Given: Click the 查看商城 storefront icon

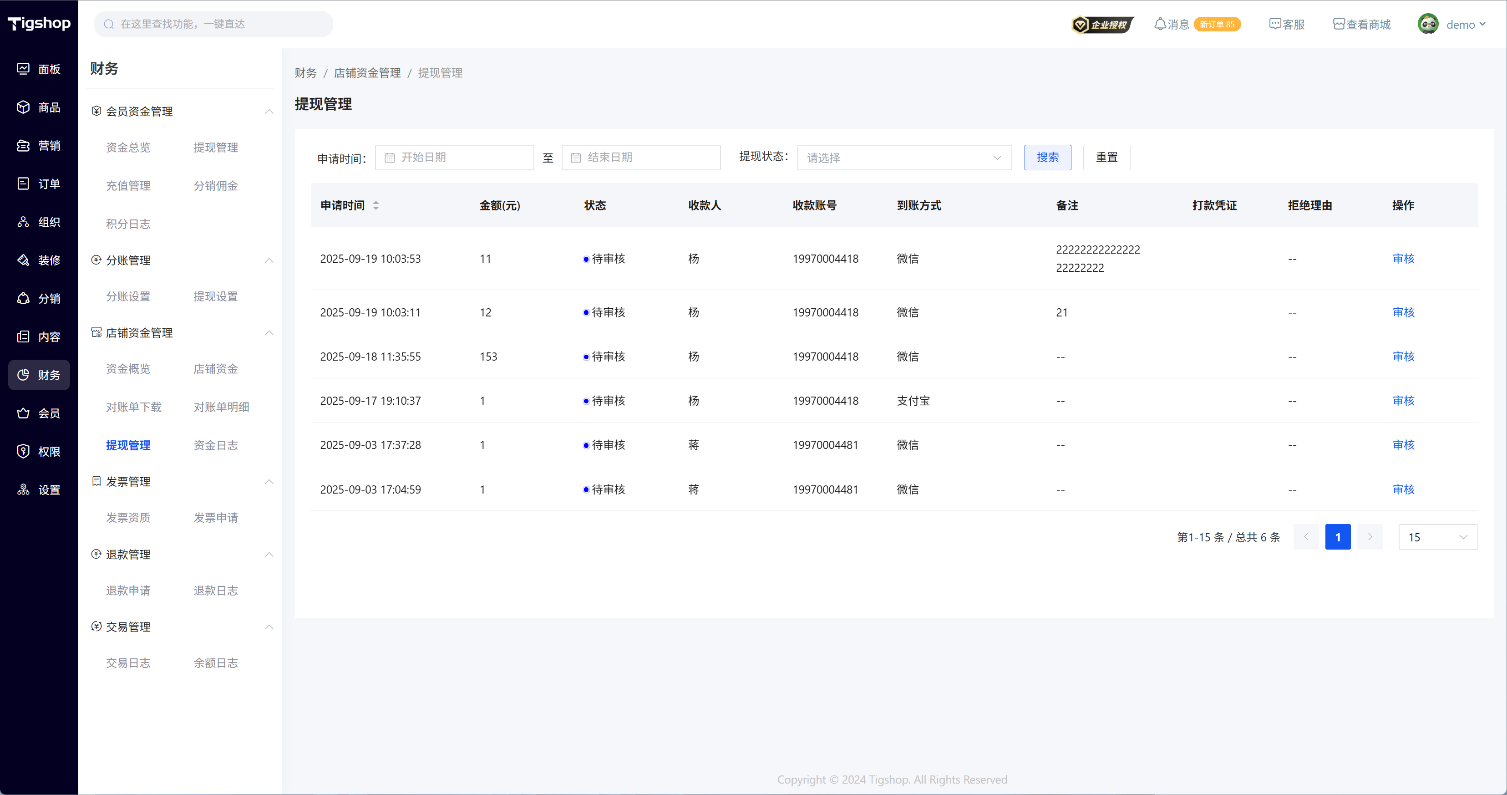Looking at the screenshot, I should point(1339,24).
